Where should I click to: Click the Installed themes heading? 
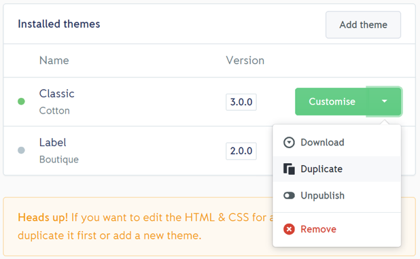59,24
